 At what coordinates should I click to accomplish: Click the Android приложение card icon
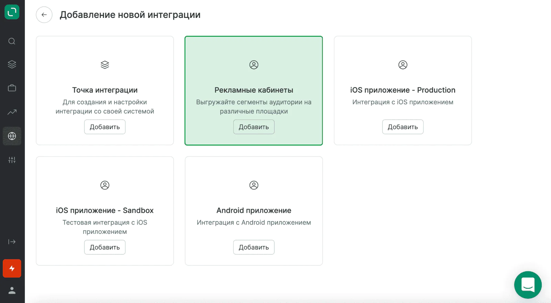click(254, 185)
